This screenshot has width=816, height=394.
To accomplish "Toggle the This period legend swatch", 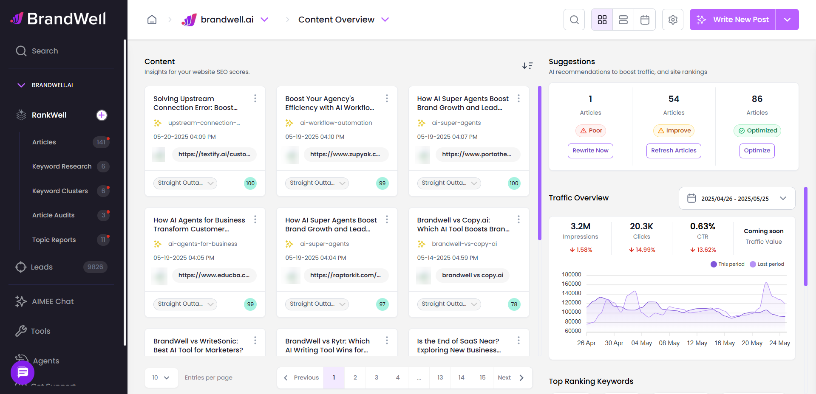I will 714,264.
